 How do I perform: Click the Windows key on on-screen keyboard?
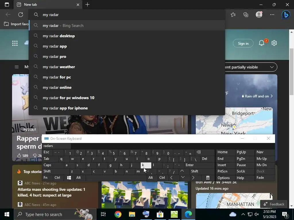click(x=69, y=178)
